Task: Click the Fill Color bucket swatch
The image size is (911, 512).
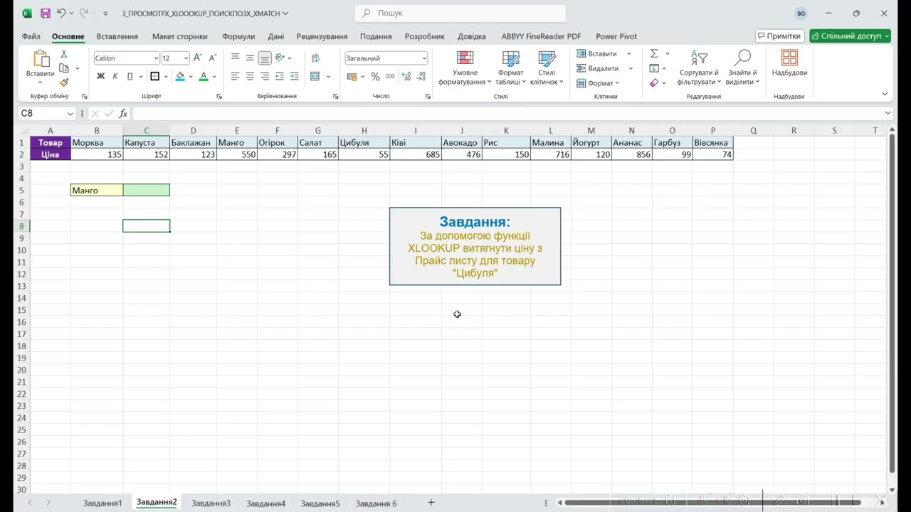Action: click(x=180, y=76)
